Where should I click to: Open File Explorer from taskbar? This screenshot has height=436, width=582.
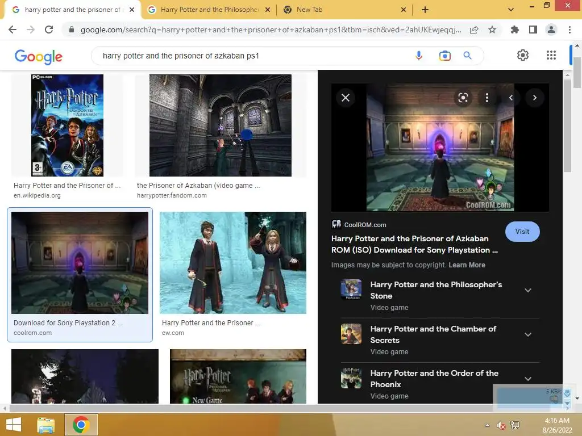tap(46, 425)
